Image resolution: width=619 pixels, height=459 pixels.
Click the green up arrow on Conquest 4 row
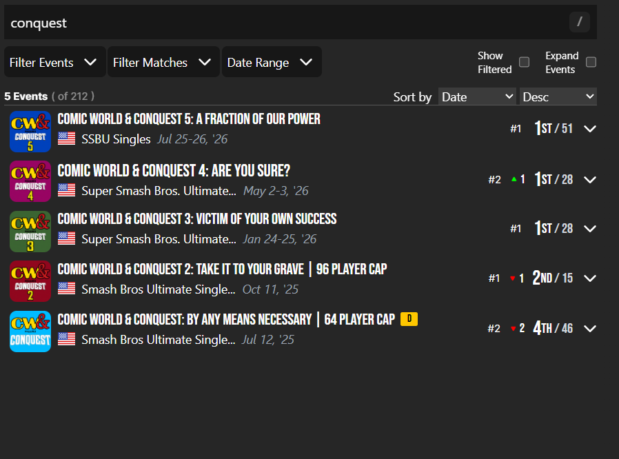[x=514, y=179]
